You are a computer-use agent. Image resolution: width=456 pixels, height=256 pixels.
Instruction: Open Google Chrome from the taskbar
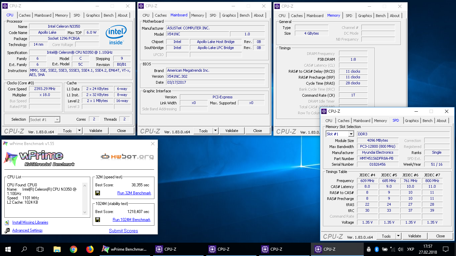[74, 249]
